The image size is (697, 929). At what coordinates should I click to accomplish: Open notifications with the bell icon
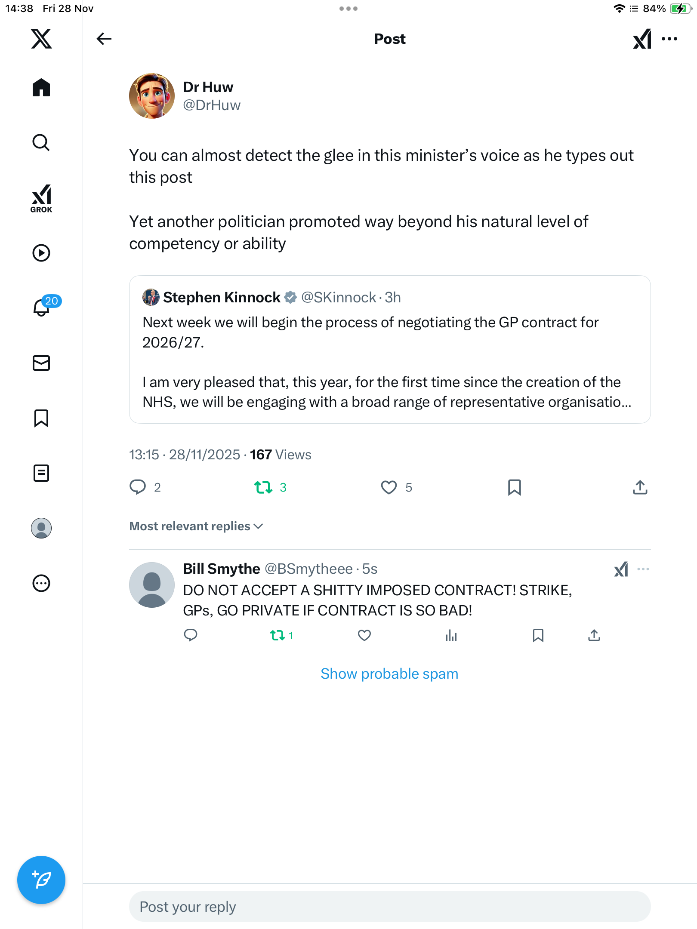41,308
